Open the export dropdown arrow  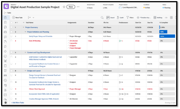[x=33, y=18]
